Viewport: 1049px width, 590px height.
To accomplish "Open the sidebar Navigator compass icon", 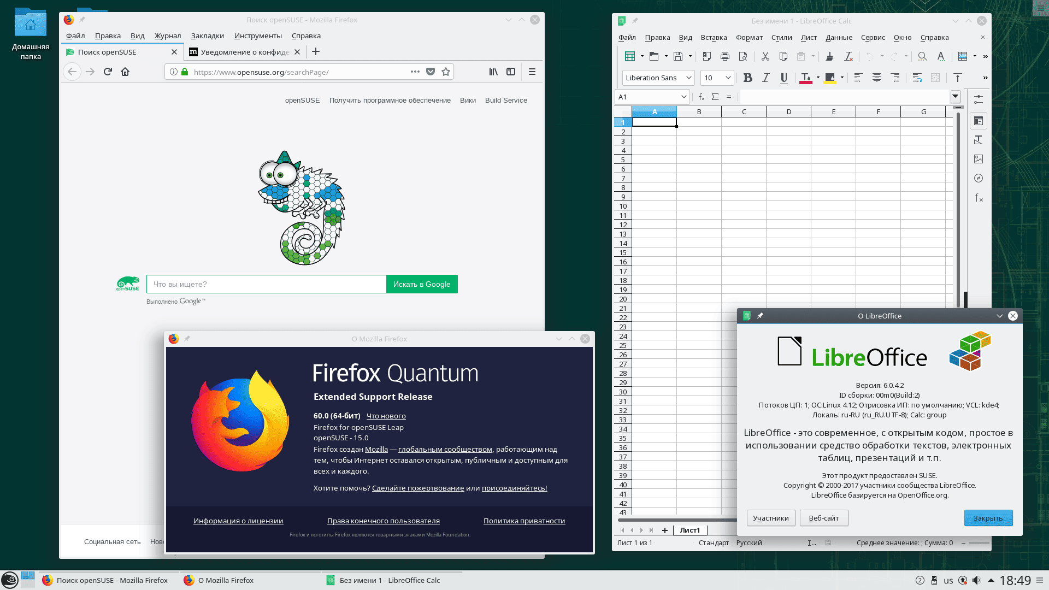I will (x=979, y=178).
